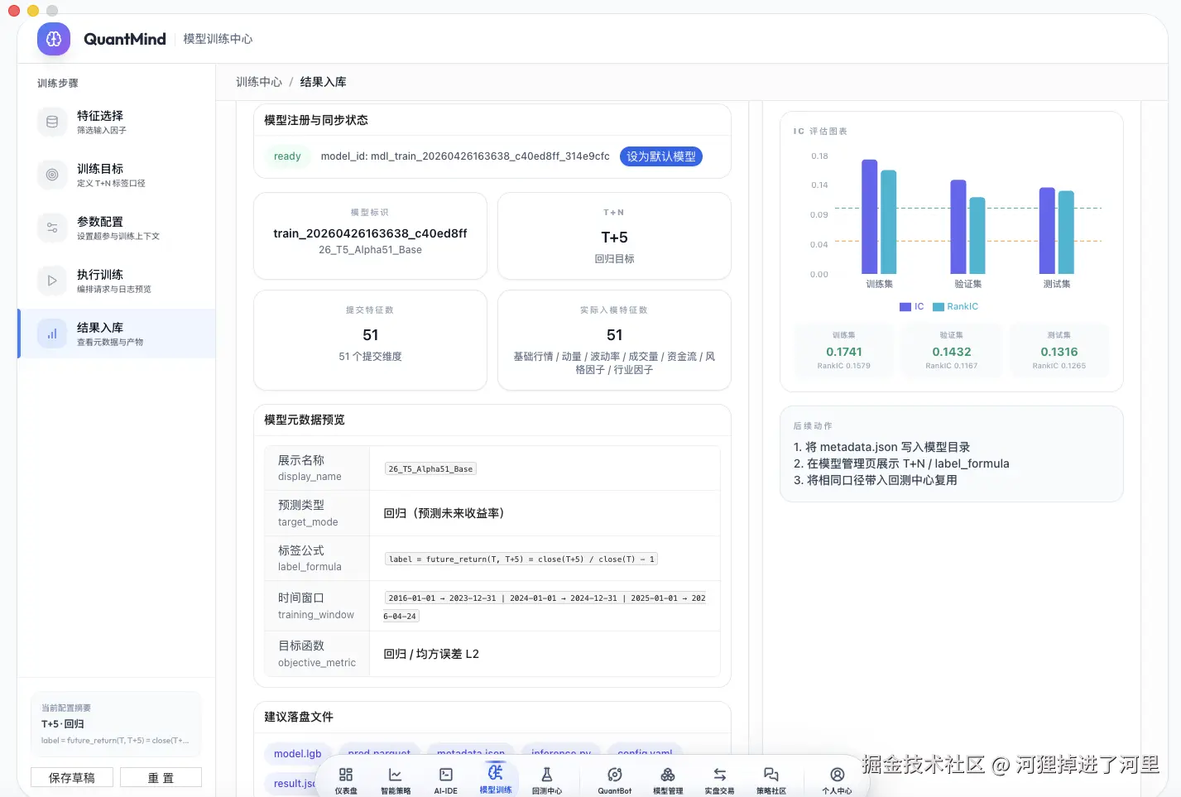Open 实盘交易 in bottom dock

click(720, 780)
